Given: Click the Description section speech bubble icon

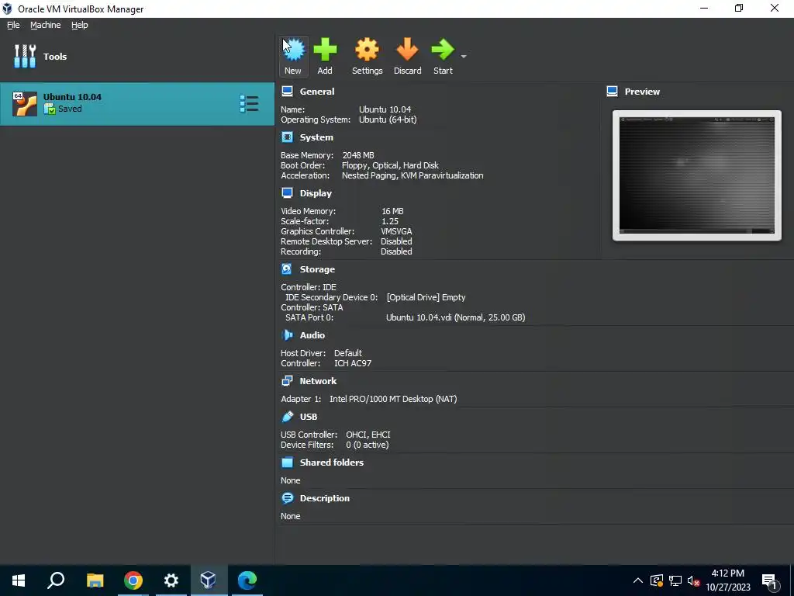Looking at the screenshot, I should 287,497.
